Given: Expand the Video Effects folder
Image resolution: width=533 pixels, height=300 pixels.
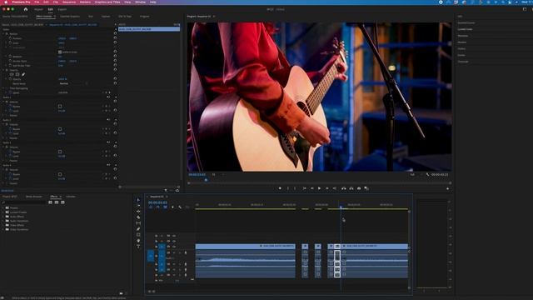Looking at the screenshot, I should point(3,225).
